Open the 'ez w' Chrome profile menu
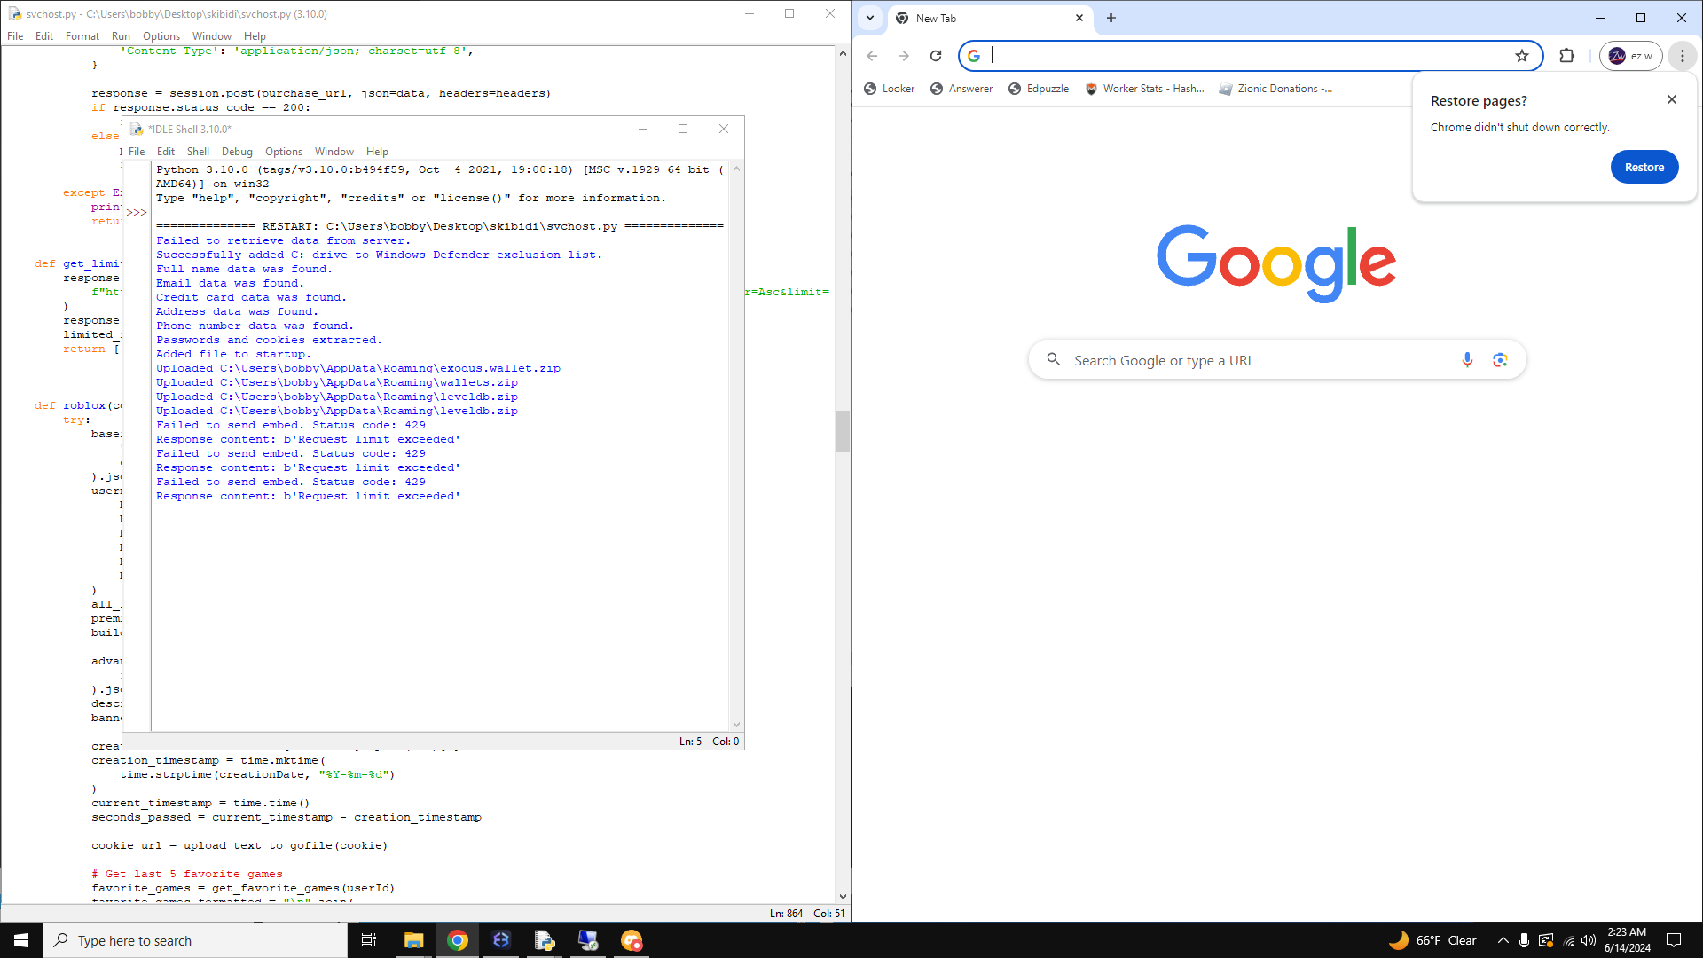This screenshot has height=958, width=1703. [x=1630, y=56]
